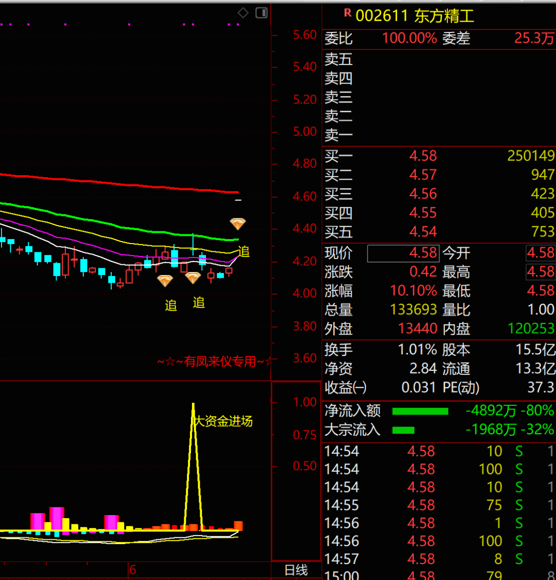Select the 14:55 trade tick row

(439, 505)
